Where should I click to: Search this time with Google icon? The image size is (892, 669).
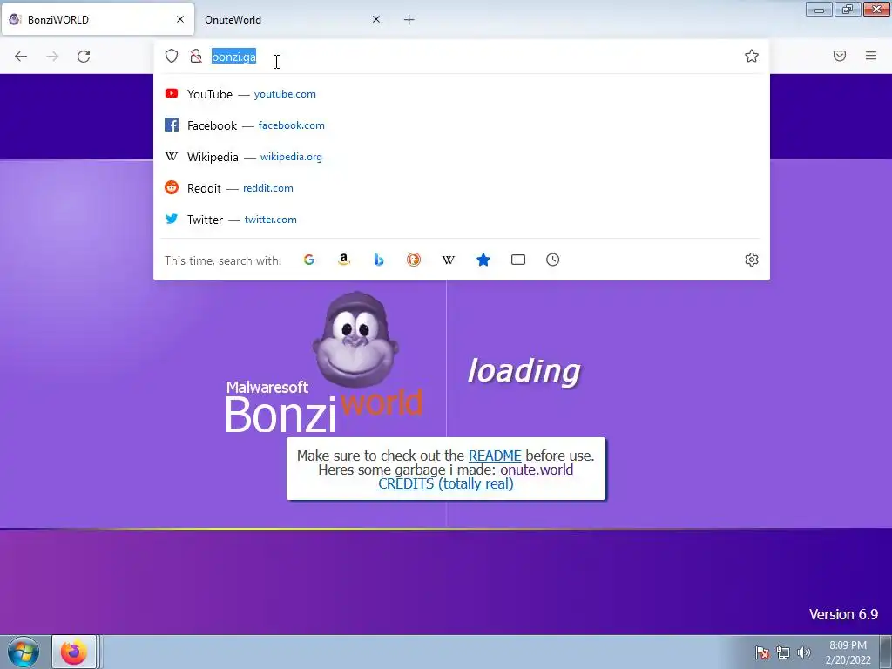tap(309, 260)
